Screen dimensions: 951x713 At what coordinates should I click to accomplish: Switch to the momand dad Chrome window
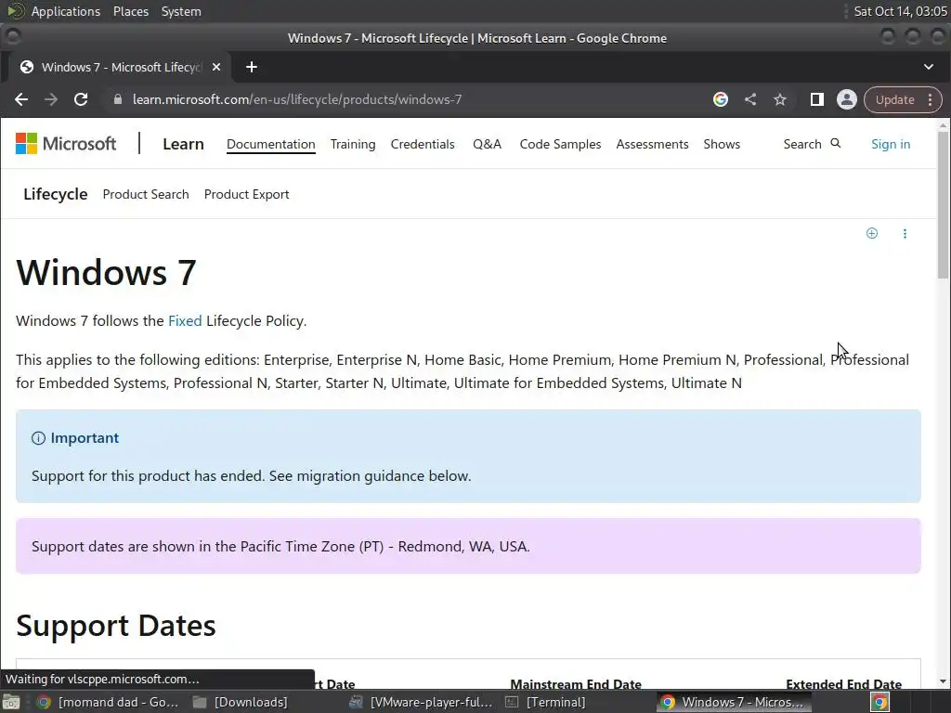point(108,702)
